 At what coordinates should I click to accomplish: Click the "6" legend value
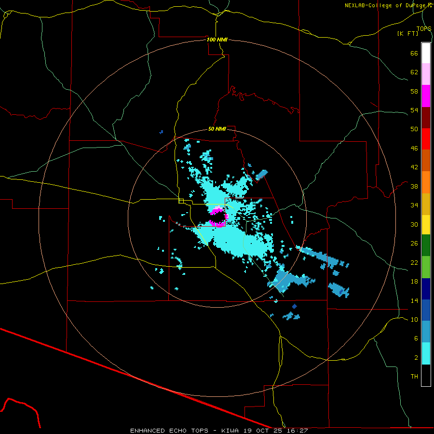click(416, 338)
